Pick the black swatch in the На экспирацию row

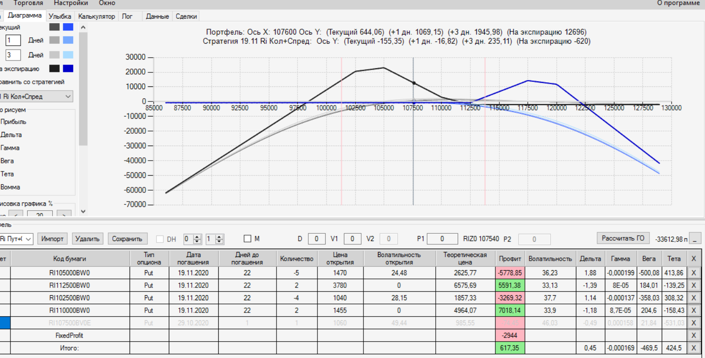pyautogui.click(x=55, y=69)
